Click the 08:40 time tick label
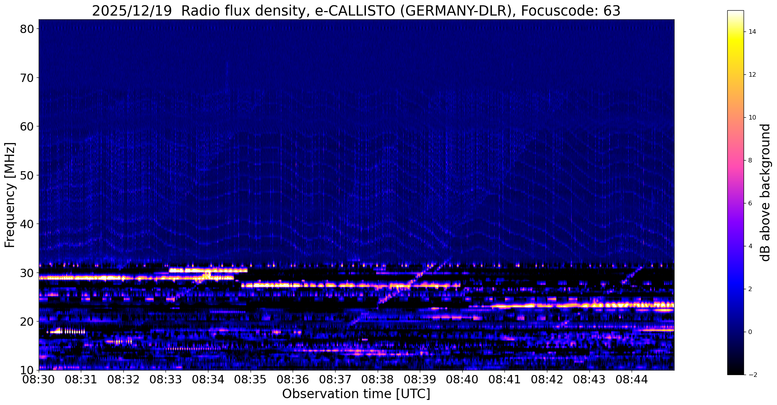 click(x=462, y=379)
